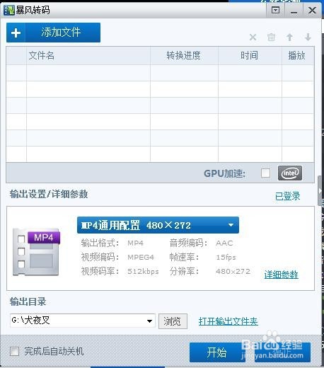Open the 详细参数 detailed parameters link
The height and width of the screenshot is (368, 324).
tap(281, 275)
